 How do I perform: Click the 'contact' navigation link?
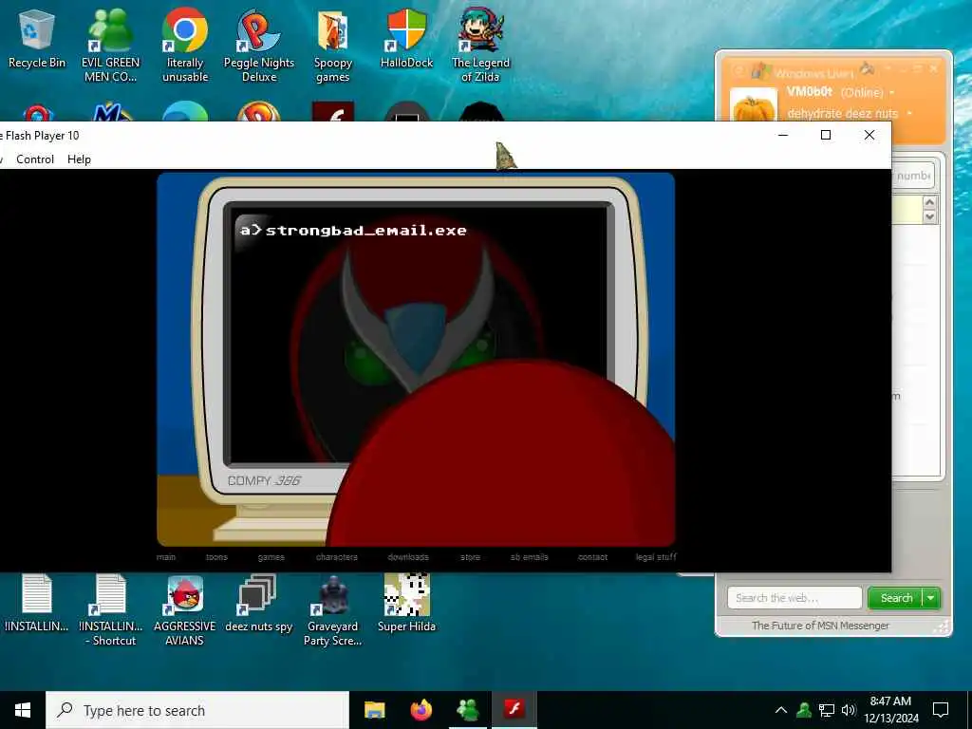click(592, 556)
